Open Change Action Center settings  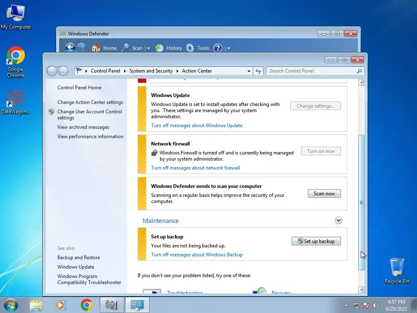tap(90, 102)
